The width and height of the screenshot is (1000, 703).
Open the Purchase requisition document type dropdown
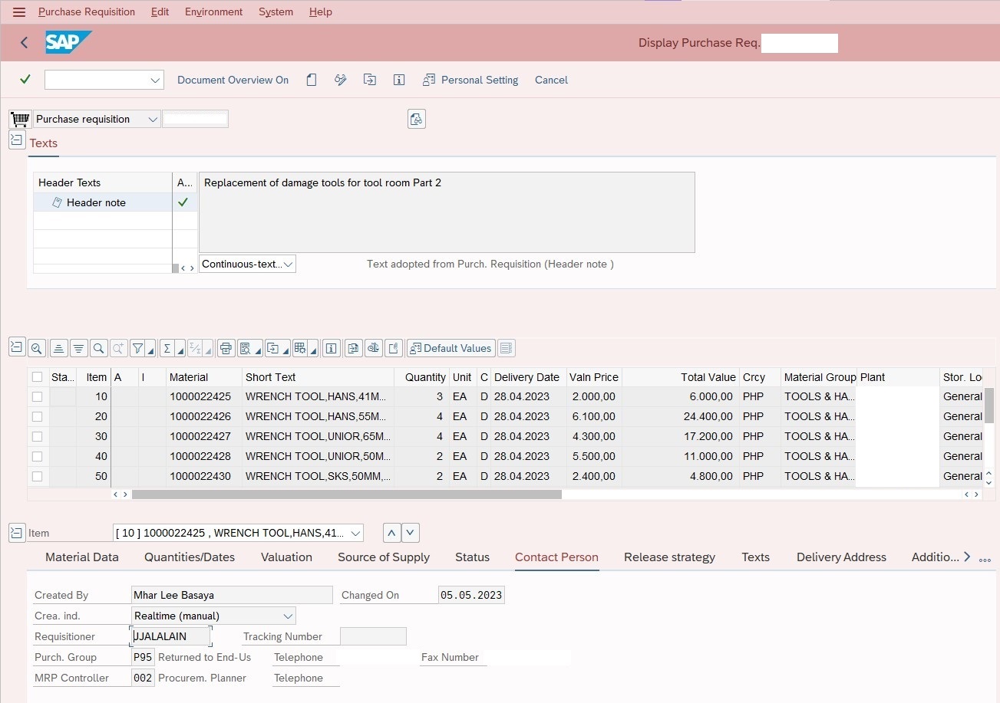pyautogui.click(x=152, y=119)
